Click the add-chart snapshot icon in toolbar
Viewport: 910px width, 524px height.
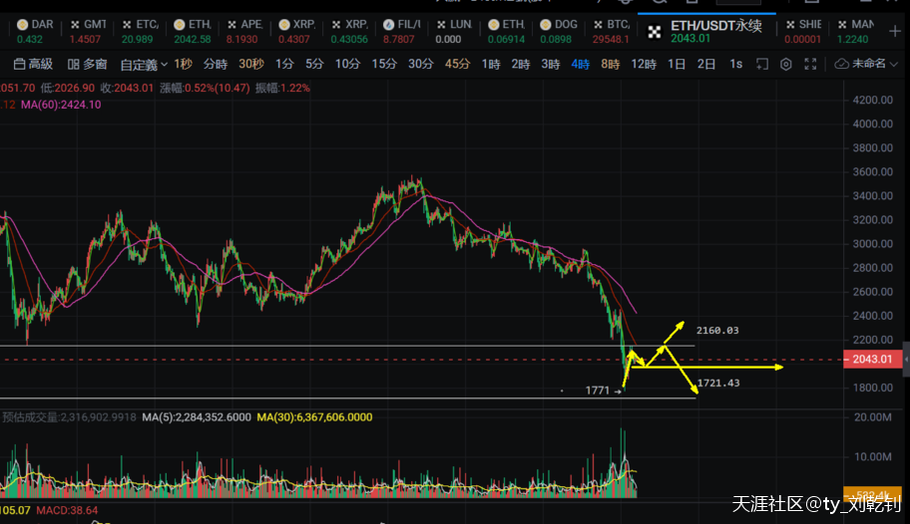coord(761,64)
